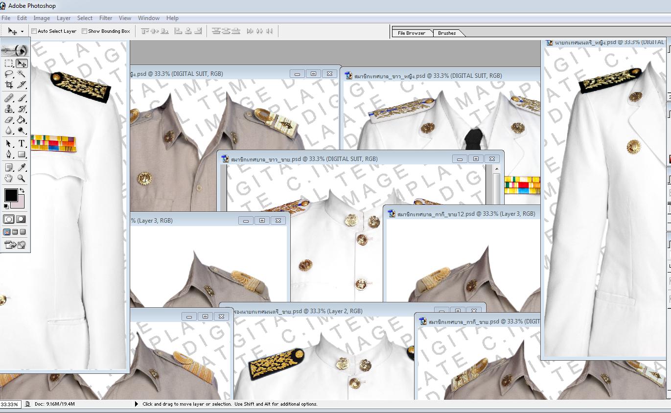Open the Help menu
Viewport: 671px width, 413px height.
[x=172, y=18]
